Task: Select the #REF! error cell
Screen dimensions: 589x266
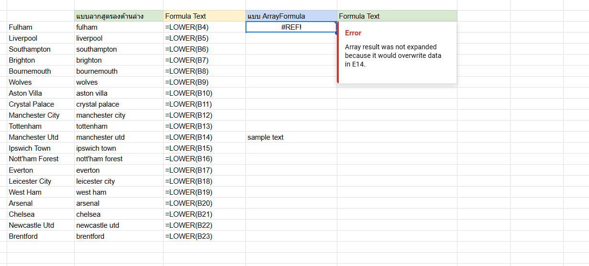Action: pos(291,27)
